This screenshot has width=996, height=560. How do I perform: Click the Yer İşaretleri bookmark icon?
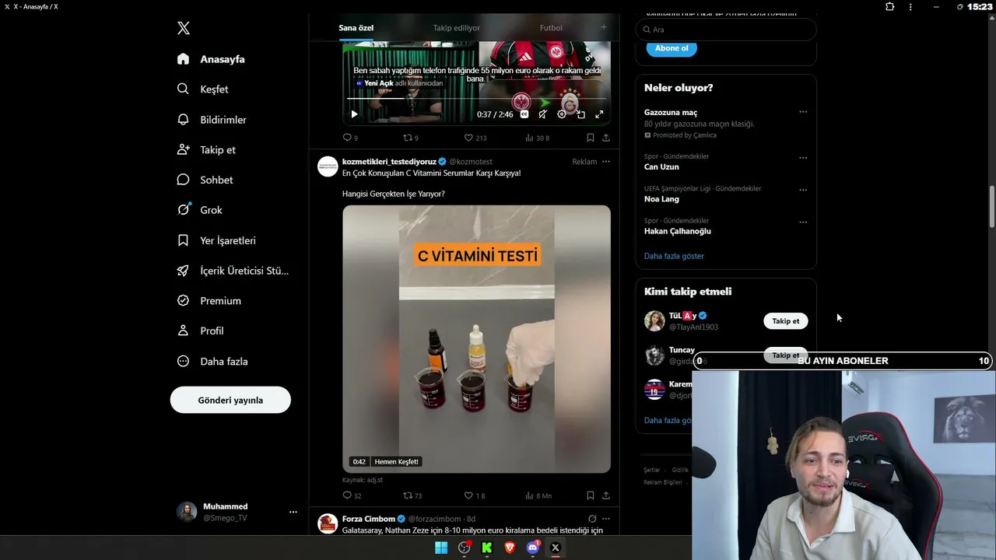[x=183, y=240]
